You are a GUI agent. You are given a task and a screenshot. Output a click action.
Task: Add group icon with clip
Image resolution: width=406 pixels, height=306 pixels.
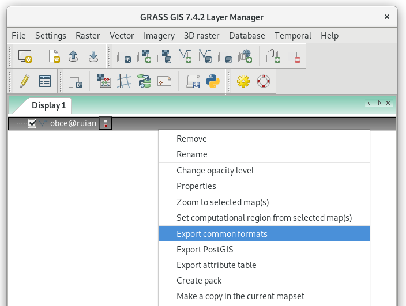pos(273,56)
